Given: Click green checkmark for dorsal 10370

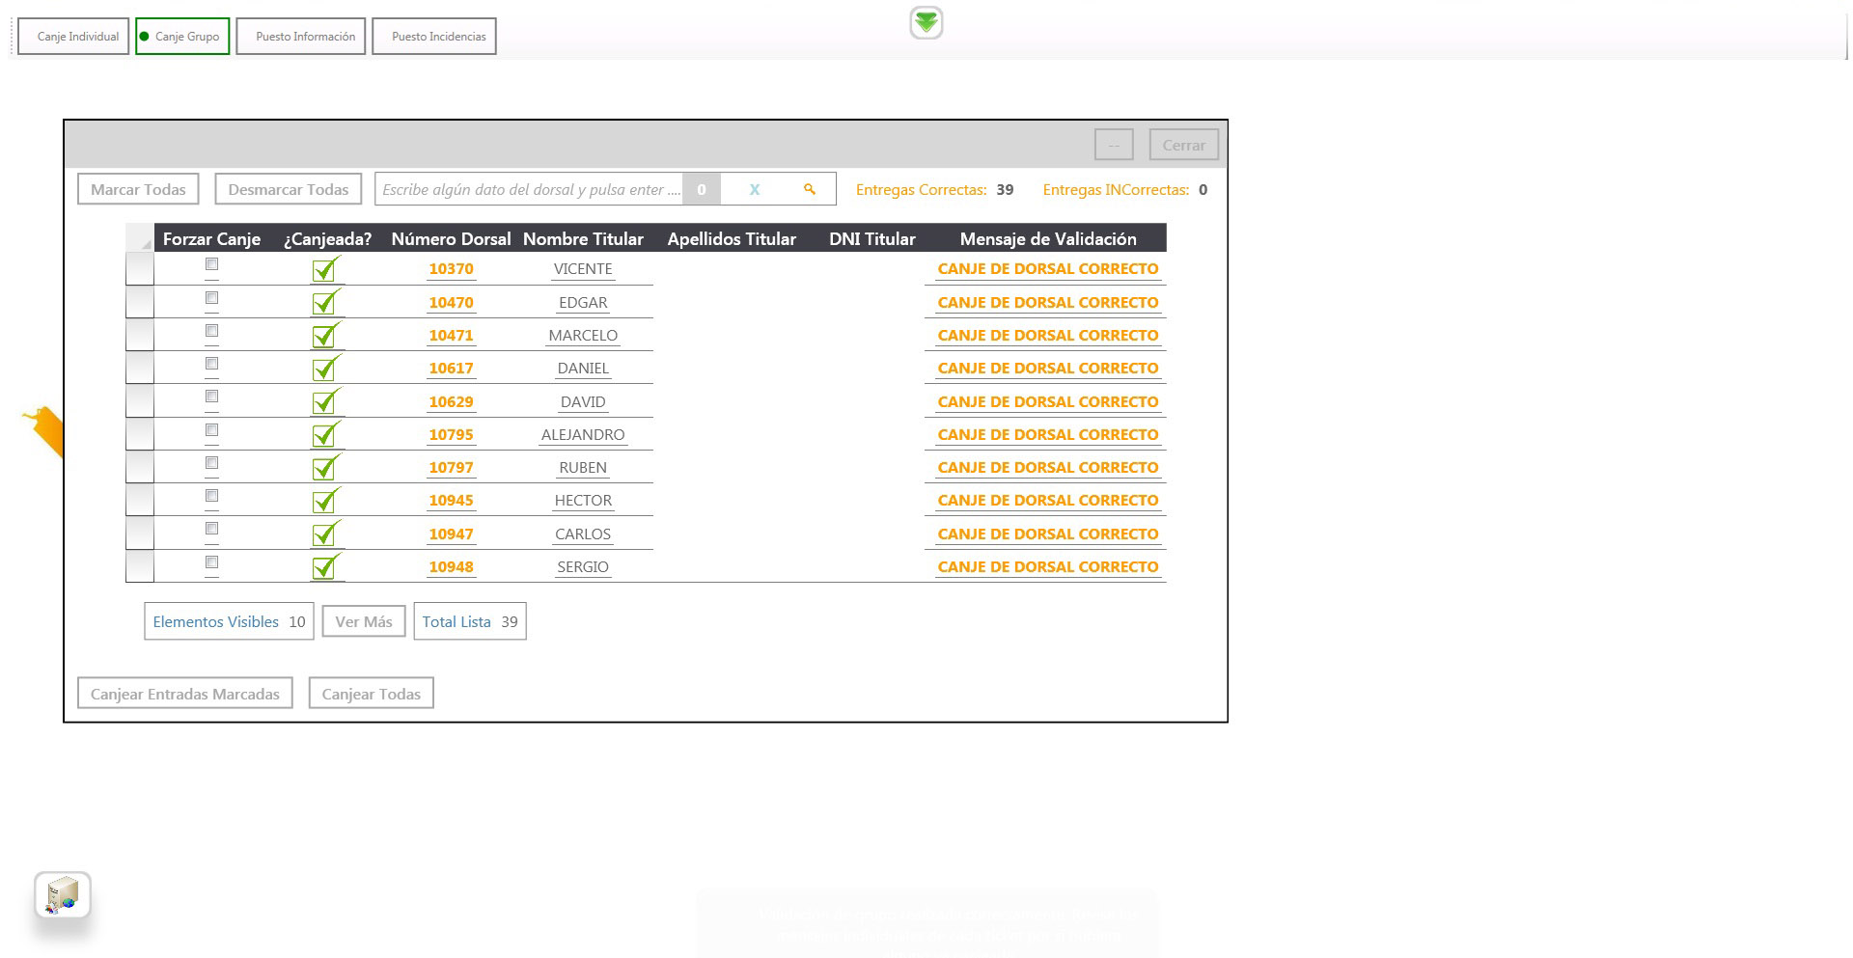Looking at the screenshot, I should 325,270.
